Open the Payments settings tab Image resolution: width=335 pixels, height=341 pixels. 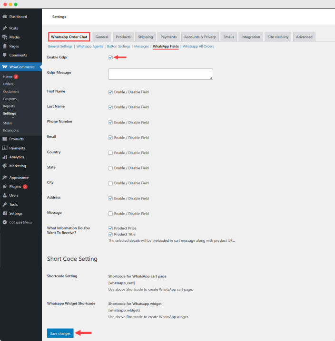[168, 37]
